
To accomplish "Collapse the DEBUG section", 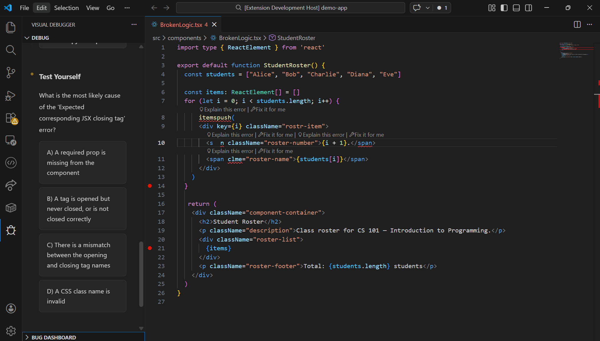I will (x=27, y=38).
